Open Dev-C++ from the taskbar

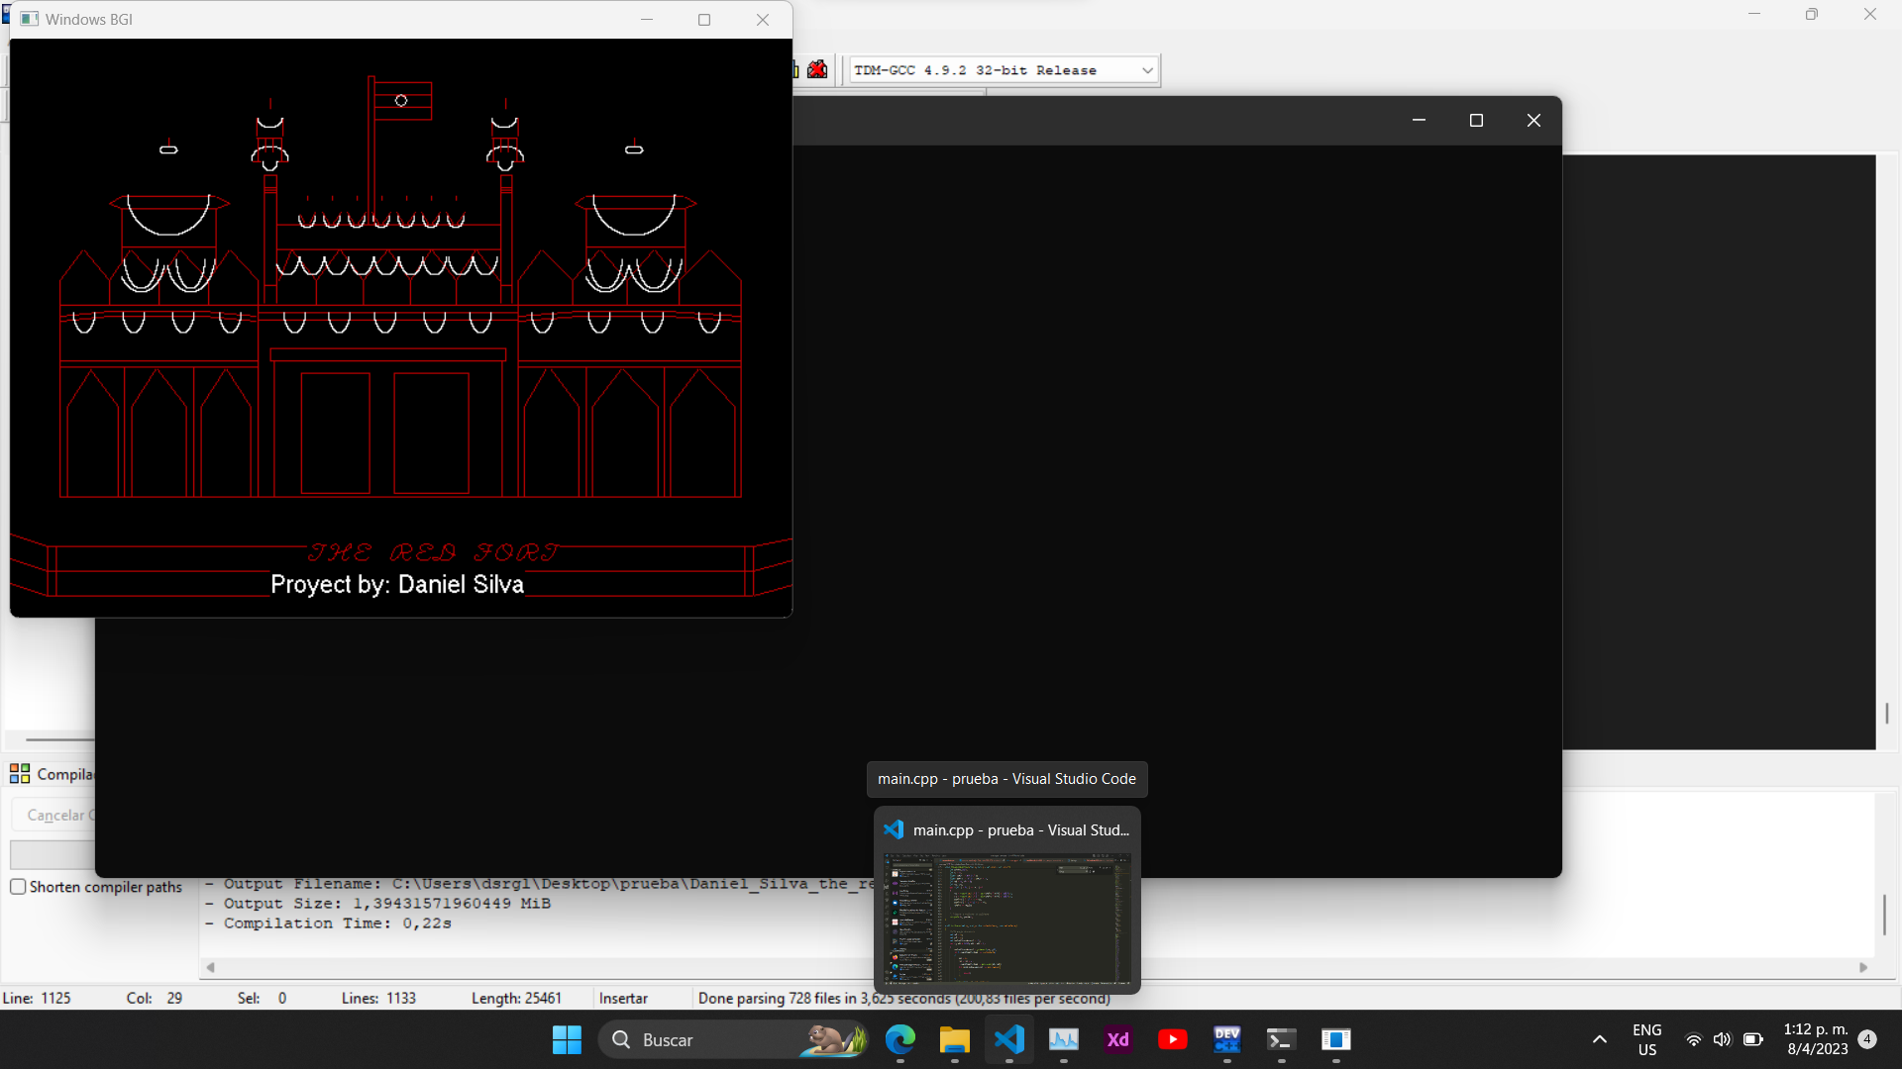[1226, 1039]
